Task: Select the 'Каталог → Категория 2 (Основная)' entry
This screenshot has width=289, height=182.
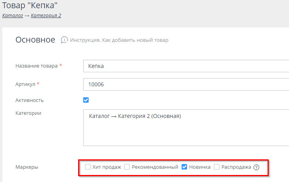Action: pyautogui.click(x=135, y=116)
